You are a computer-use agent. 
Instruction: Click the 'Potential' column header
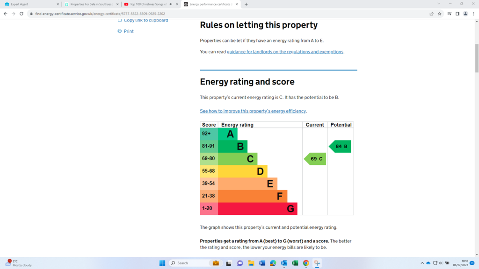click(x=341, y=125)
